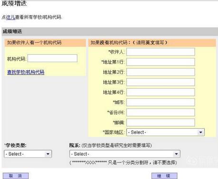This screenshot has height=179, width=218.
Task: Click the 地址第2行 input field
Action: (x=161, y=72)
